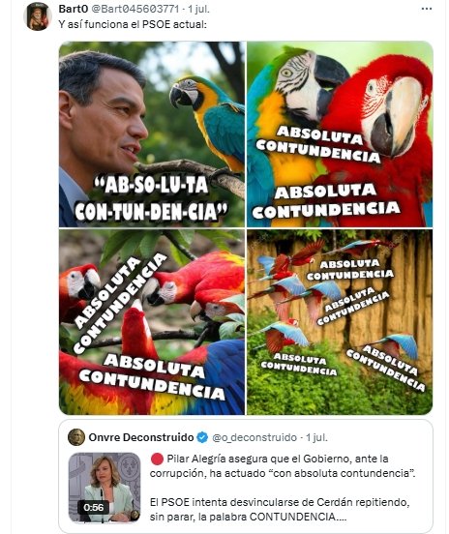Viewport: 449px width, 534px height.
Task: Open the flying macaws image
Action: 340,322
